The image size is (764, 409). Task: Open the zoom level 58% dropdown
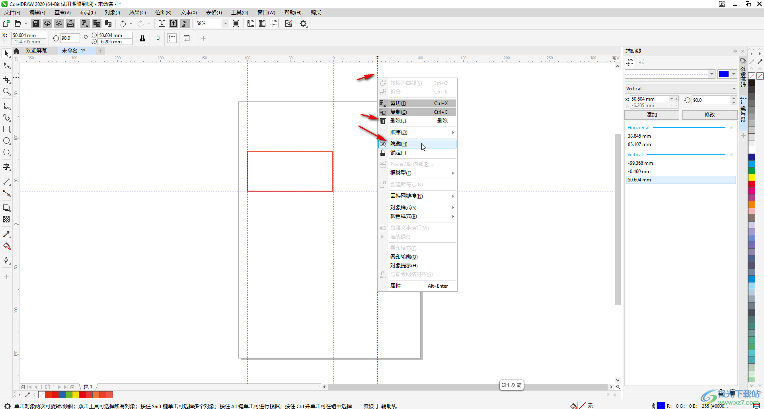225,23
